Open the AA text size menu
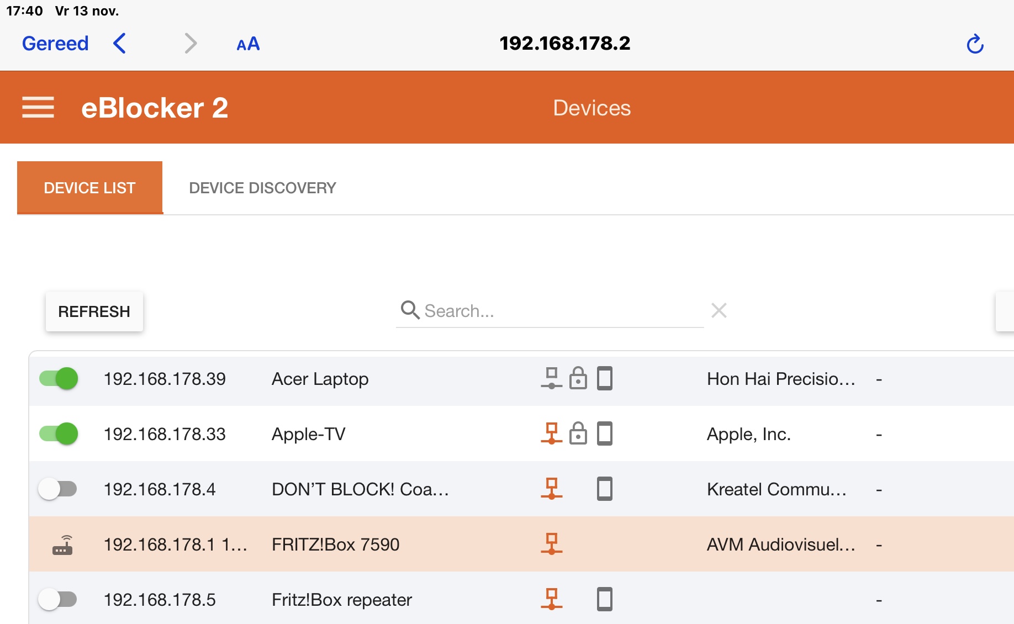This screenshot has width=1014, height=624. [x=248, y=44]
